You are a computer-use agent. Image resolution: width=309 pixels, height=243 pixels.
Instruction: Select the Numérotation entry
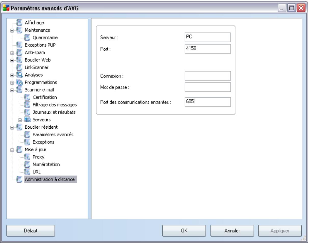click(x=46, y=164)
